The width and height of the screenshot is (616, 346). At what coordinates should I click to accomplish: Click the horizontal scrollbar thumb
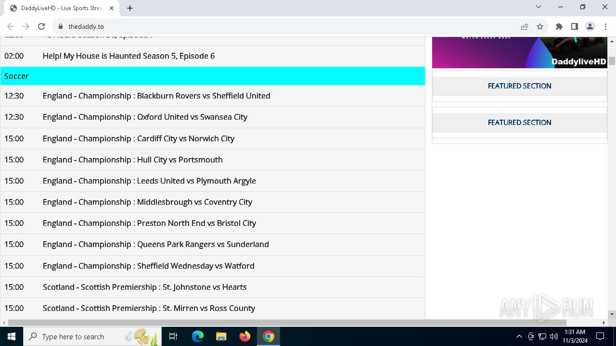(x=287, y=322)
